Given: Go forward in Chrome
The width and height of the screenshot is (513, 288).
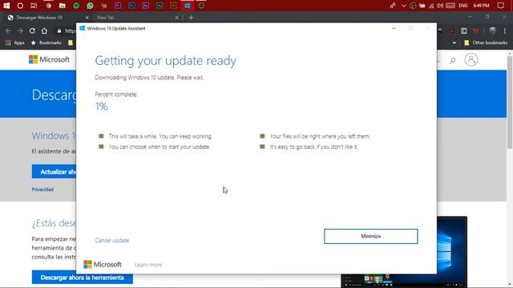Looking at the screenshot, I should 20,30.
